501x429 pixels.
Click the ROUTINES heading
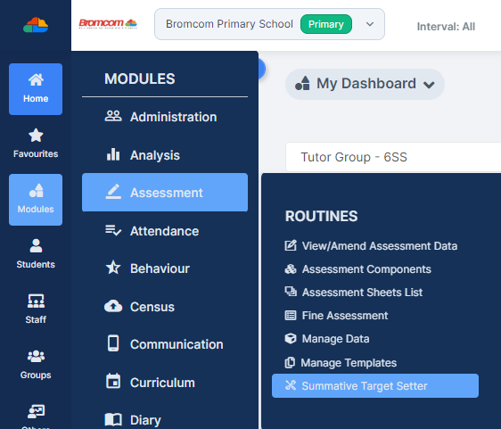point(321,216)
